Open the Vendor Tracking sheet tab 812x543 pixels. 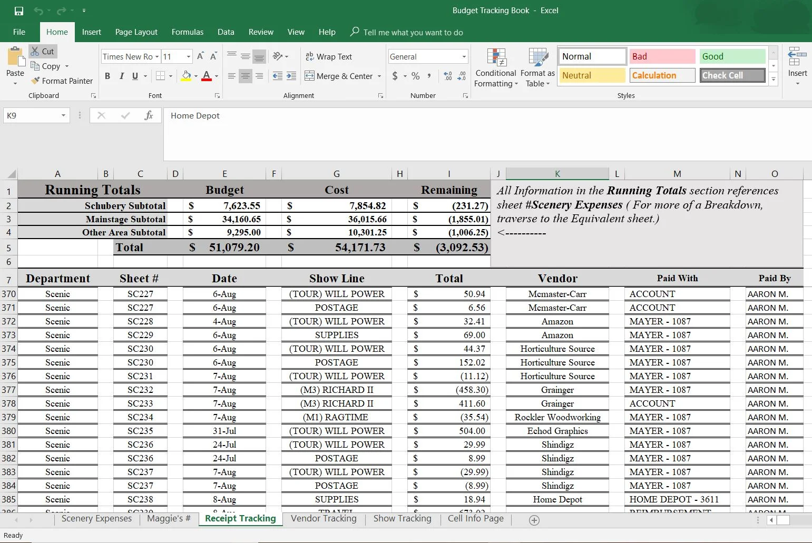point(324,519)
